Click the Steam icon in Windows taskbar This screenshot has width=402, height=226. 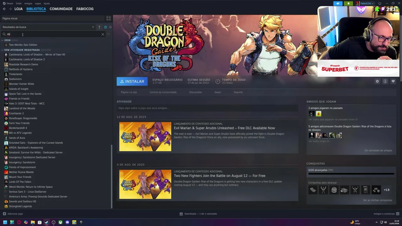coord(46,222)
